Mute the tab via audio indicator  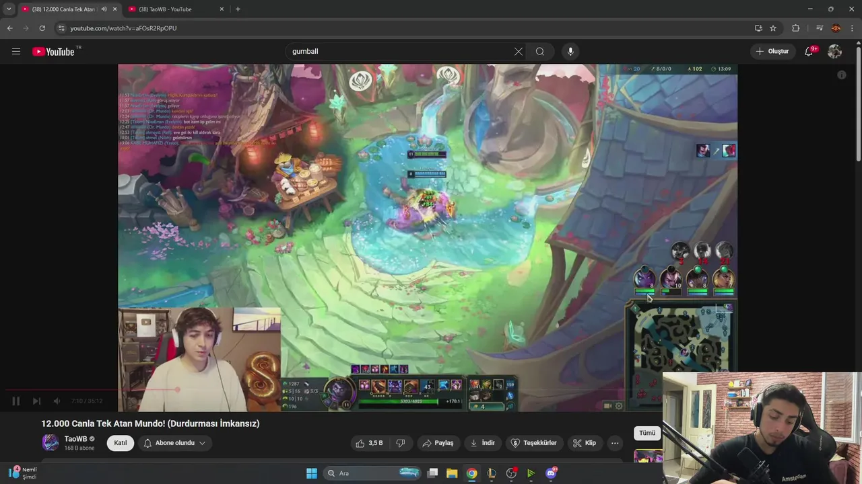click(x=104, y=9)
